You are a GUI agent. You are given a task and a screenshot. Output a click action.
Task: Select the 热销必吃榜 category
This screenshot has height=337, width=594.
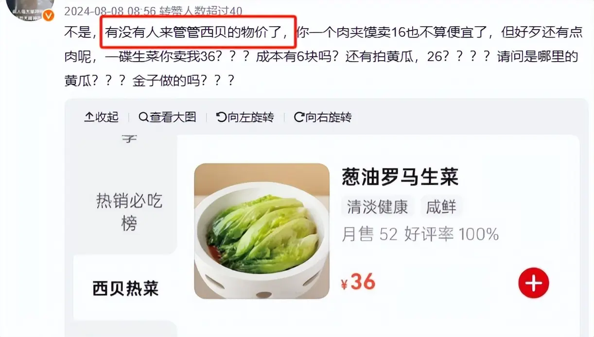pyautogui.click(x=129, y=212)
